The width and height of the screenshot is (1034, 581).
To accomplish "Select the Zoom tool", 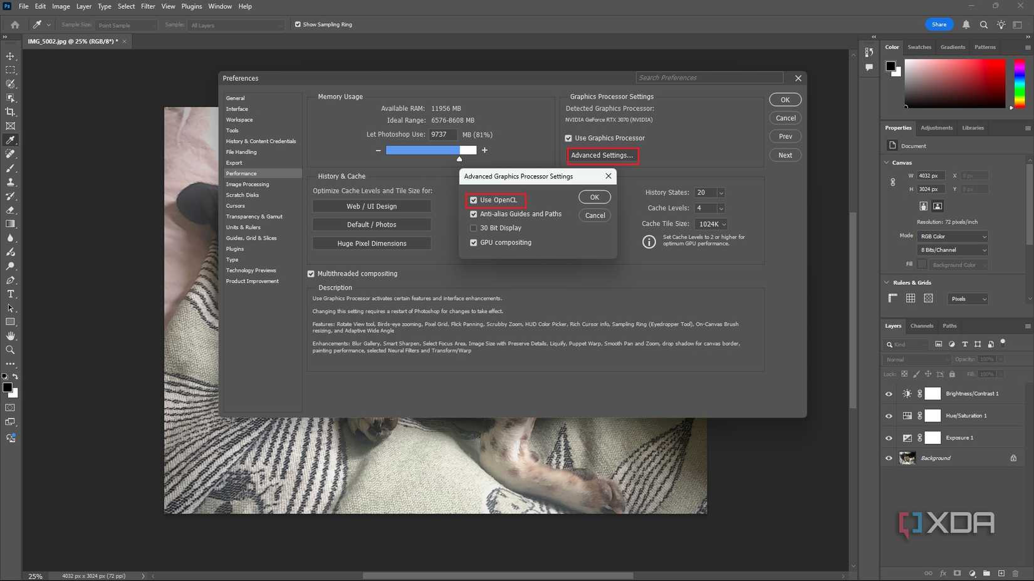I will point(10,350).
